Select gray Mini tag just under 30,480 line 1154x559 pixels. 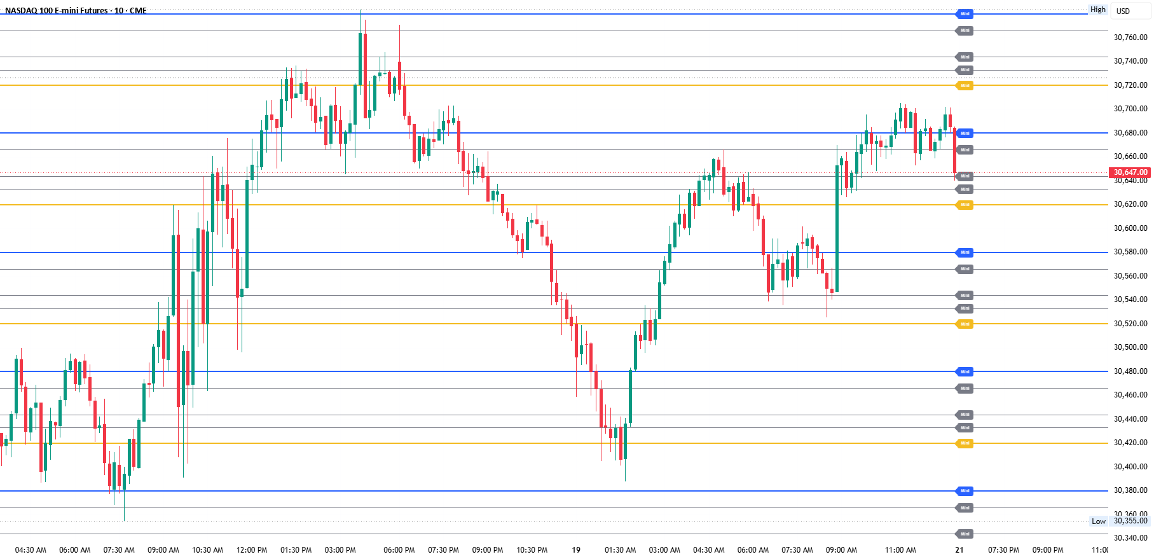pyautogui.click(x=965, y=389)
